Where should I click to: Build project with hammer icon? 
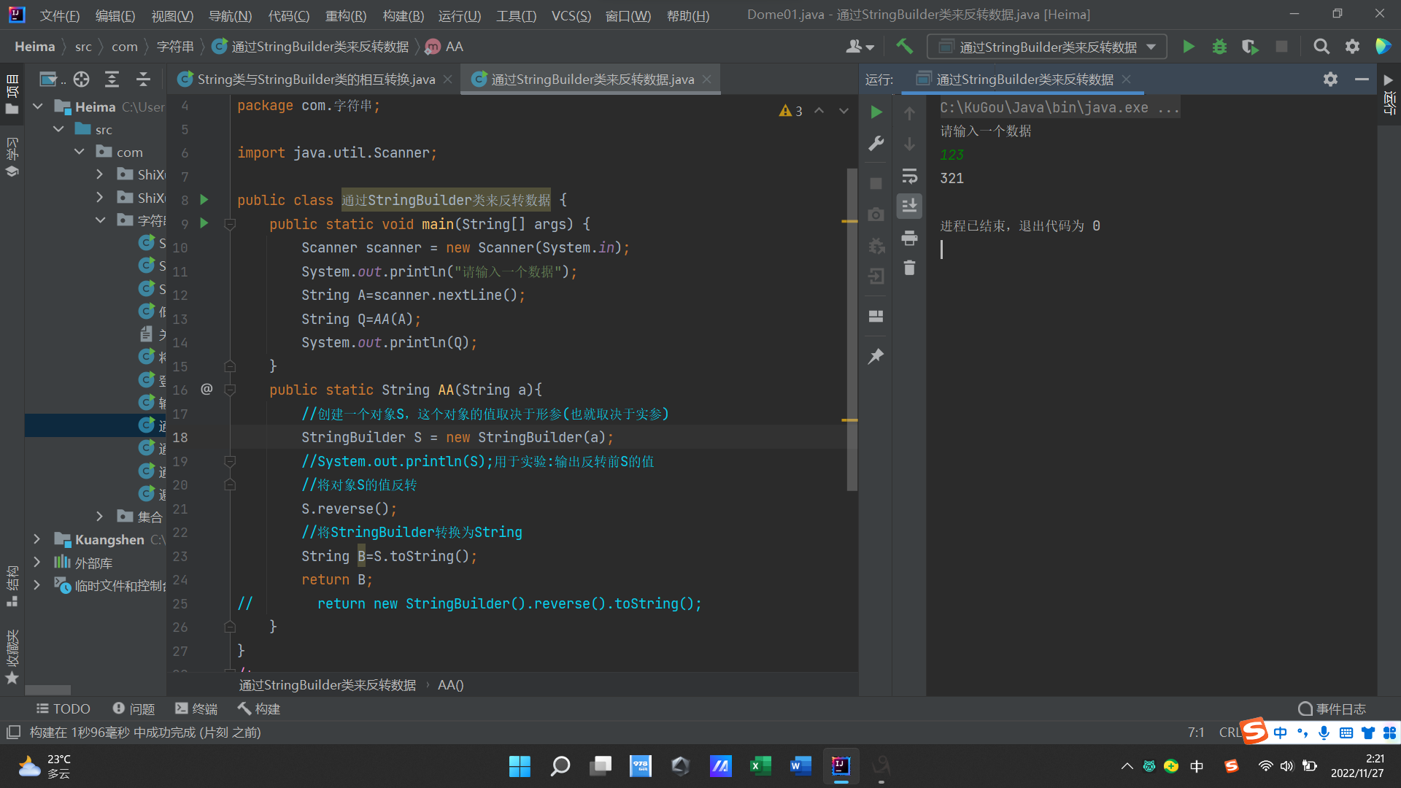click(x=904, y=47)
